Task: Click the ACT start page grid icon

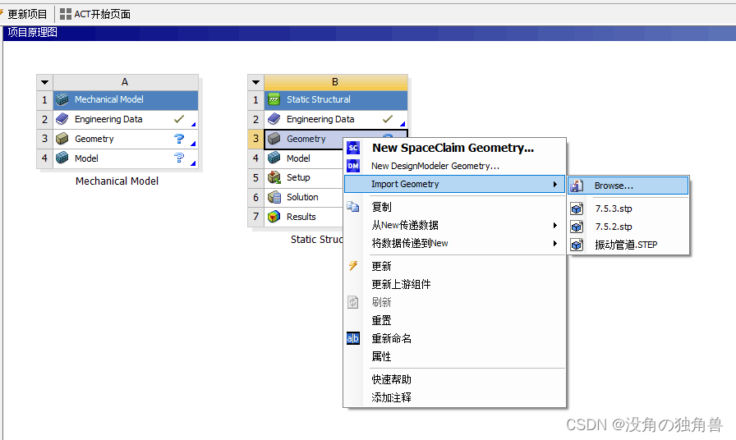Action: pyautogui.click(x=66, y=14)
